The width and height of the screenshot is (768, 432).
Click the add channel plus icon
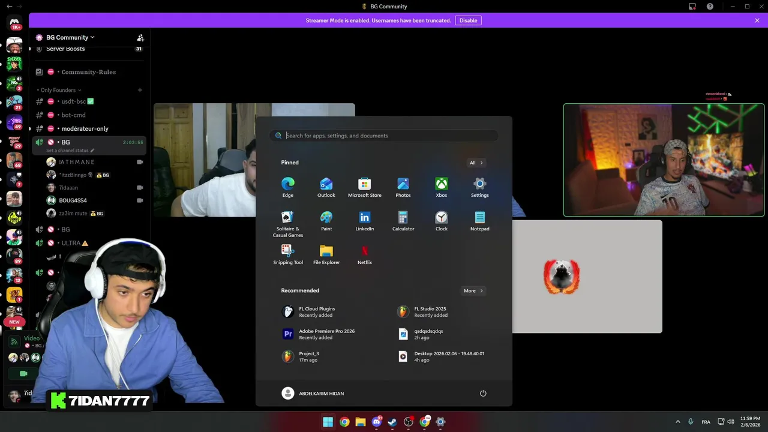pos(140,90)
